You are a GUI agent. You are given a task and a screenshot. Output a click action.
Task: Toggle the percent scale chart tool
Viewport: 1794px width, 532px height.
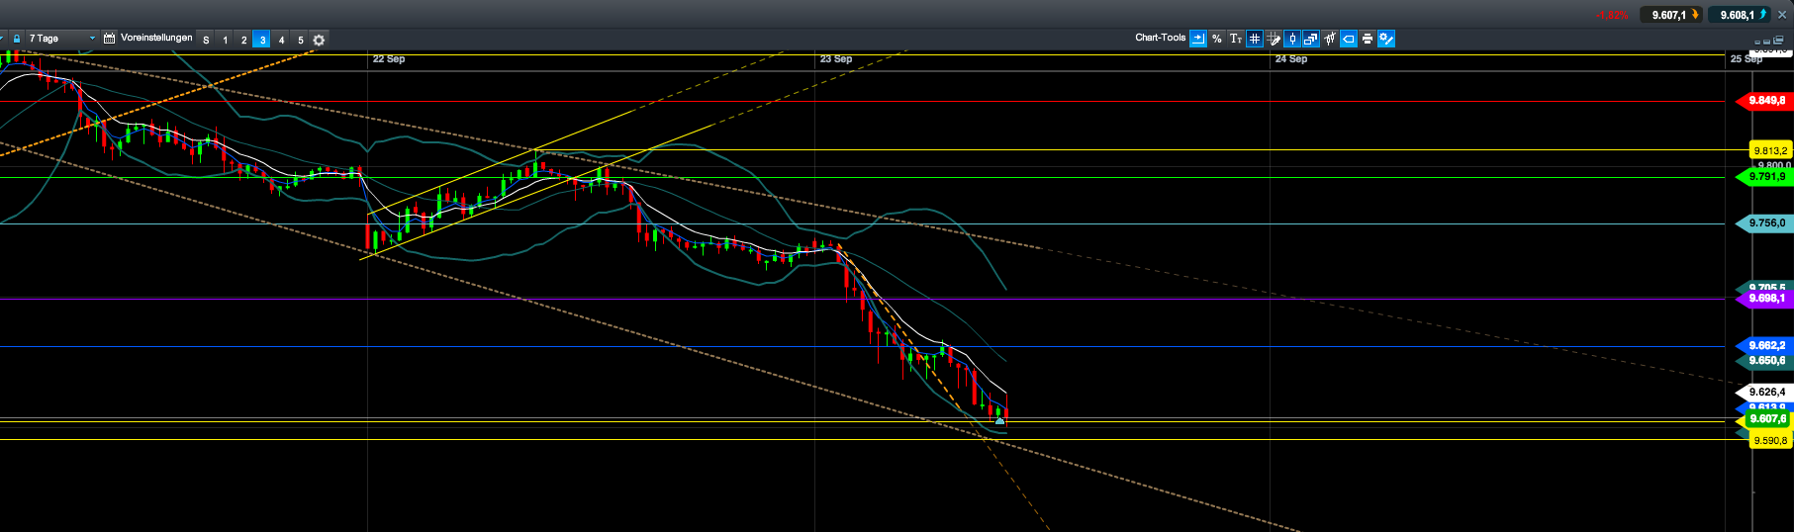pos(1217,39)
